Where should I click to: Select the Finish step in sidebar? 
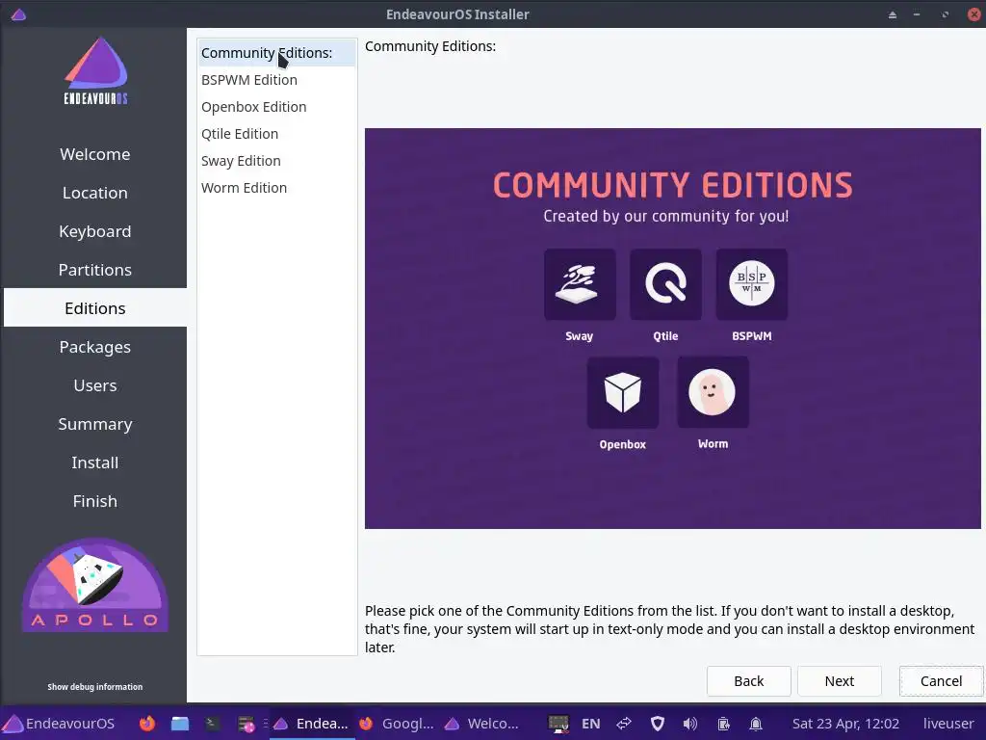(95, 501)
